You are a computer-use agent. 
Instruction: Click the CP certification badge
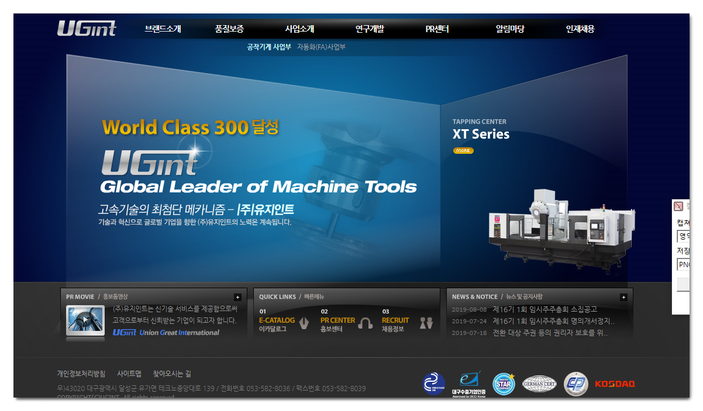[x=576, y=384]
